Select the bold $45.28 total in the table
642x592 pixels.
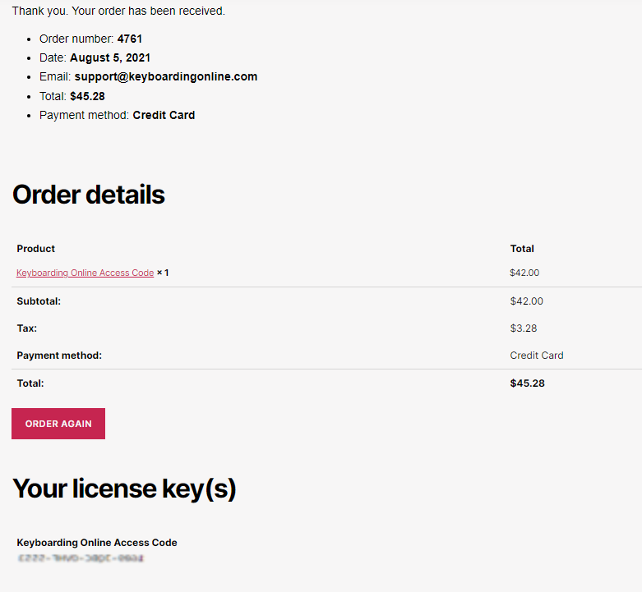[x=527, y=383]
